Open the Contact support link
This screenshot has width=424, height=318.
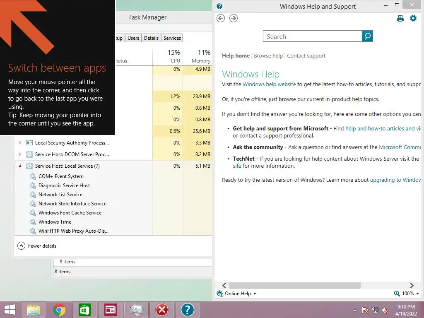(x=306, y=56)
